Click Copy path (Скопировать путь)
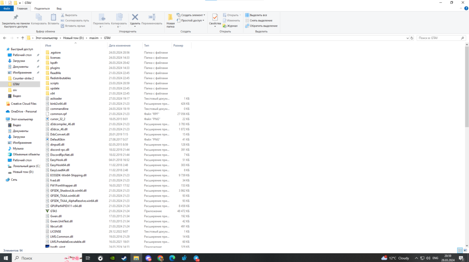This screenshot has width=469, height=262. click(x=75, y=21)
